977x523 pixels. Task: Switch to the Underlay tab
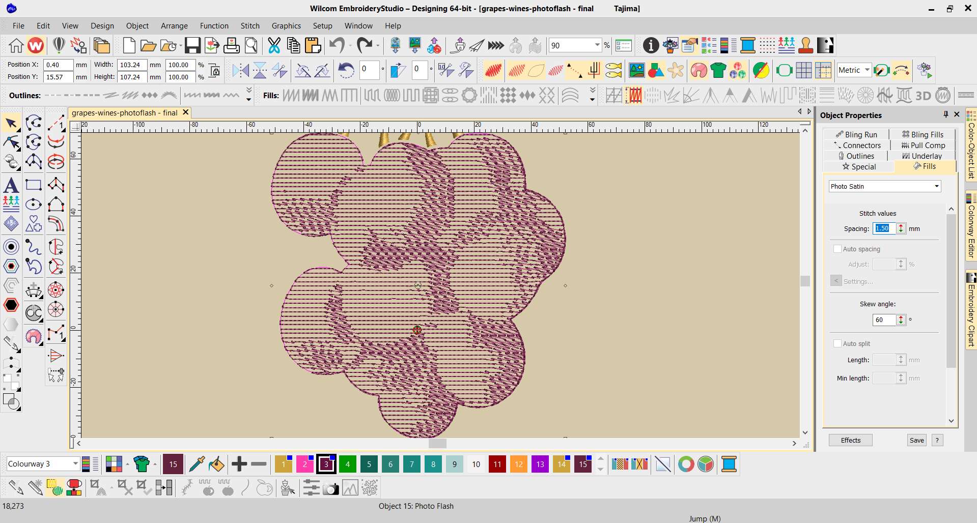point(922,156)
